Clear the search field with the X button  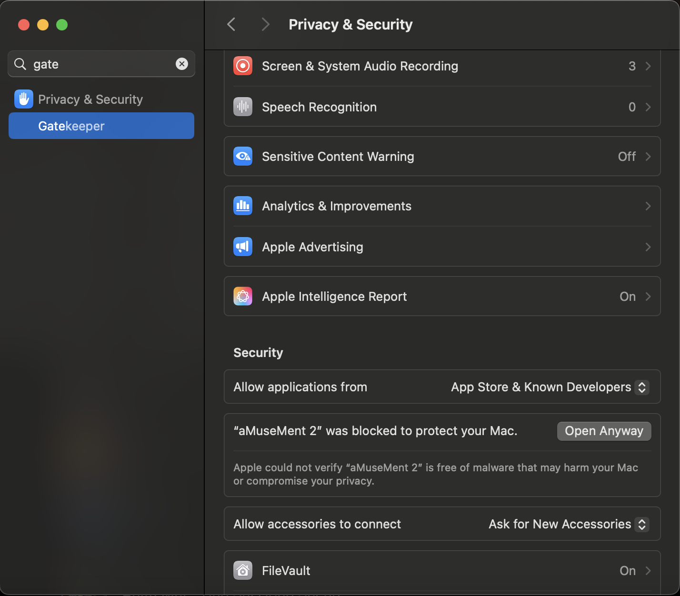click(182, 64)
